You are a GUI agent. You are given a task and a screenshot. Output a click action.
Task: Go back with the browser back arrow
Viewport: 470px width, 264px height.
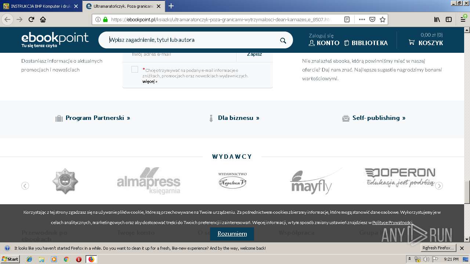[x=7, y=19]
